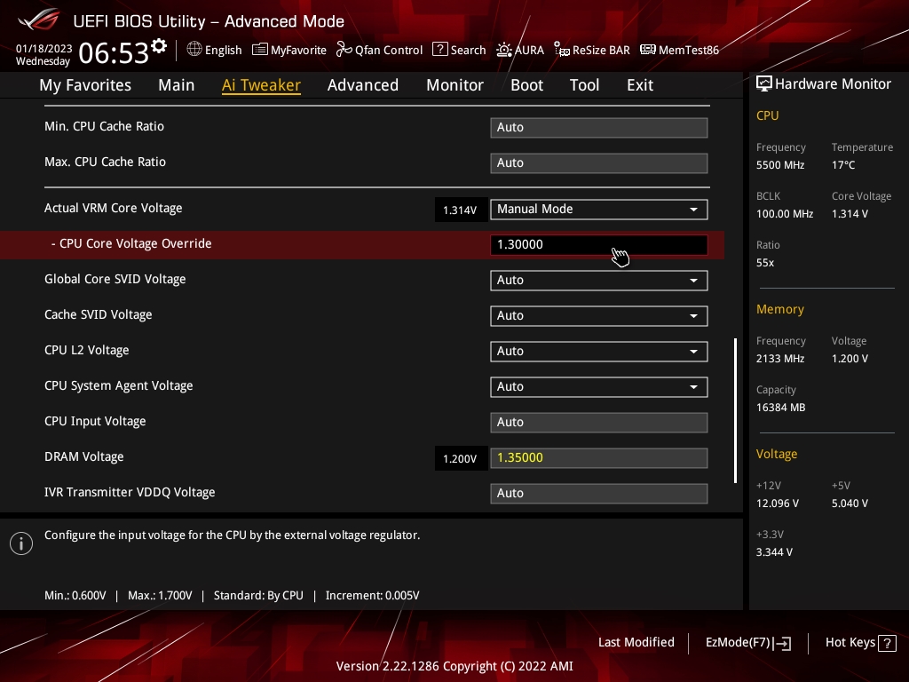Select Cache SVID Voltage label

tap(98, 314)
